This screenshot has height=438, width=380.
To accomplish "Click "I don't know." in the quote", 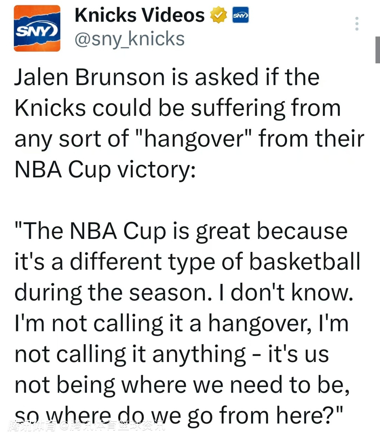I will click(286, 293).
